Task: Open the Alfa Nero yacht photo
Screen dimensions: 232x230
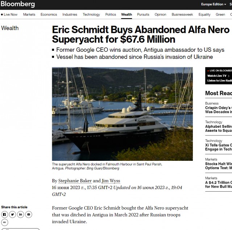Action: tap(123, 114)
